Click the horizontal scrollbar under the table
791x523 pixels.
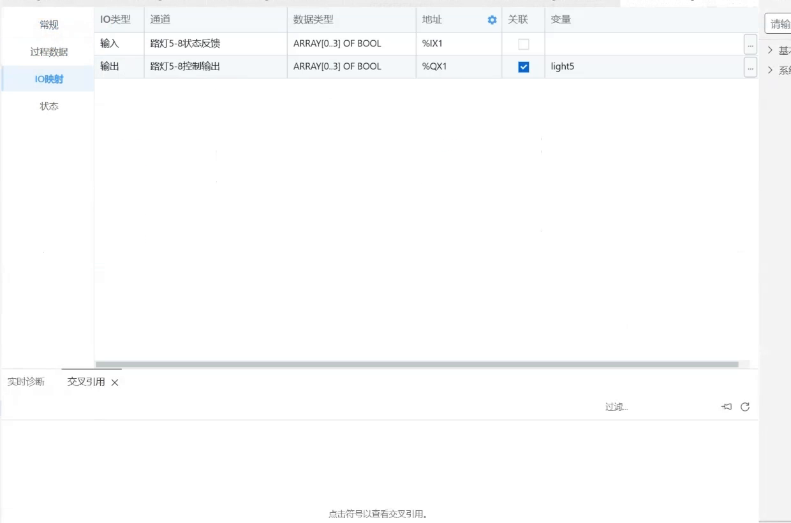417,365
